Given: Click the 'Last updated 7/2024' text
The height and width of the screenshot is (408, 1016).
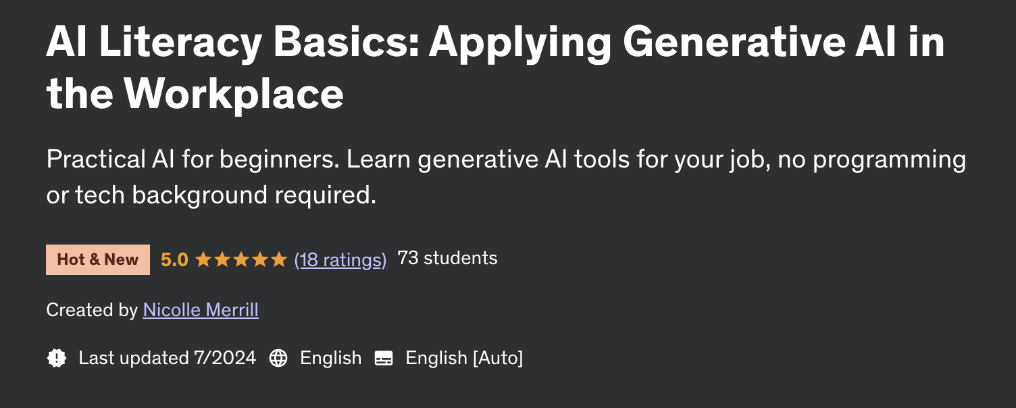Looking at the screenshot, I should pos(168,358).
